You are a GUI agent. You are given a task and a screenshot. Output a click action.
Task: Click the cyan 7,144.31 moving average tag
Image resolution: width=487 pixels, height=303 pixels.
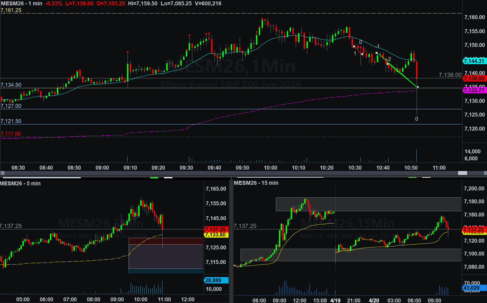click(474, 61)
